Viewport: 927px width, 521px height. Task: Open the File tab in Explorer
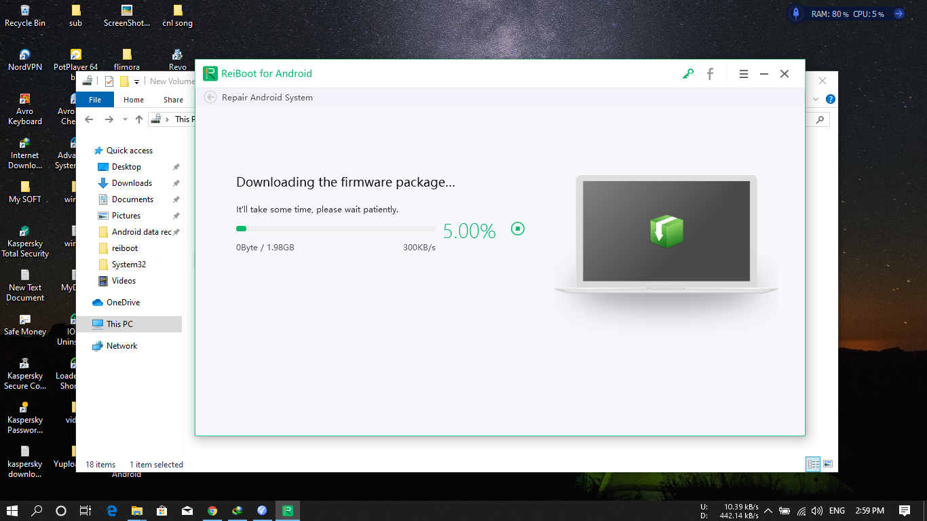(95, 100)
